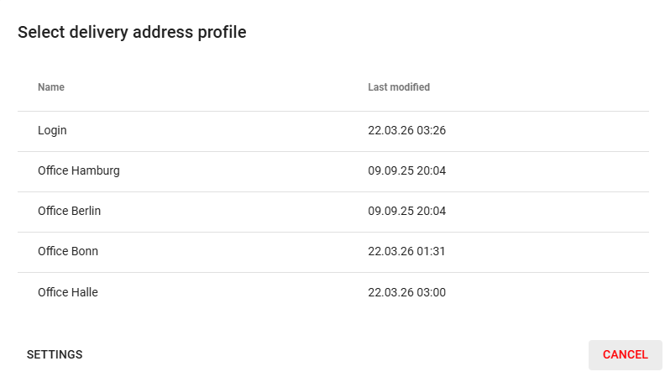Click the 22.03.26 01:31 timestamp
This screenshot has width=665, height=377.
406,252
